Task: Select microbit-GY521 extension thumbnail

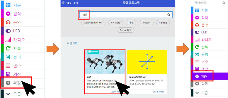Action: point(147,62)
